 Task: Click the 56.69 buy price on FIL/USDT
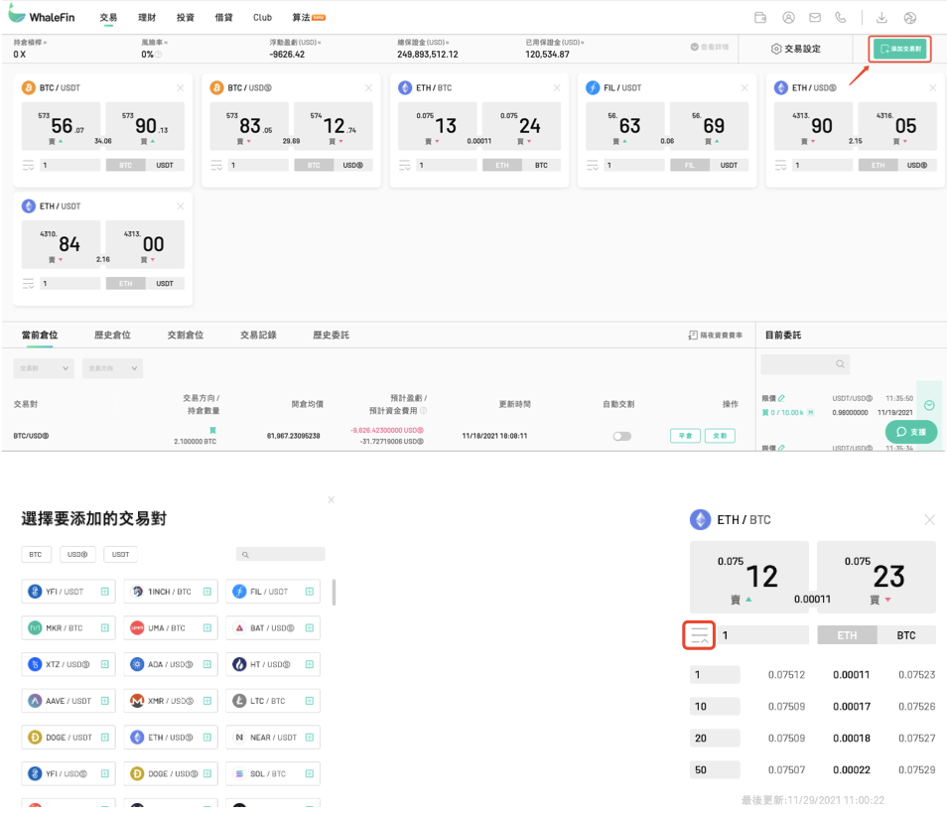point(709,126)
